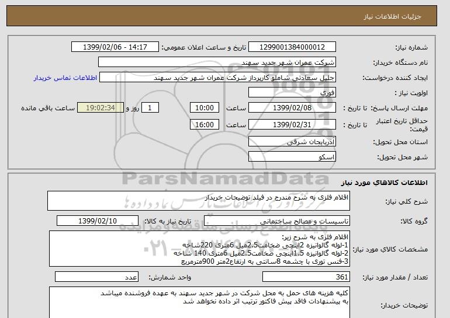Click the goods specifications text area
This screenshot has height=318, width=450.
[199, 249]
